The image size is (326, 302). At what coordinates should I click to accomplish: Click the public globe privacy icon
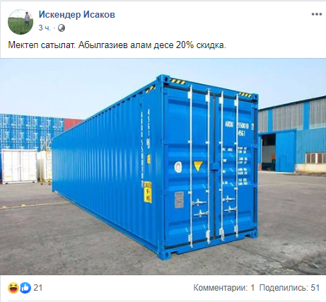(62, 28)
